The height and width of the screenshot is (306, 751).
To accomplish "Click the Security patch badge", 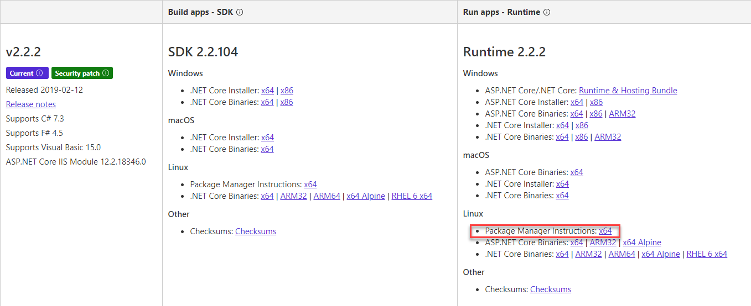I will (77, 73).
